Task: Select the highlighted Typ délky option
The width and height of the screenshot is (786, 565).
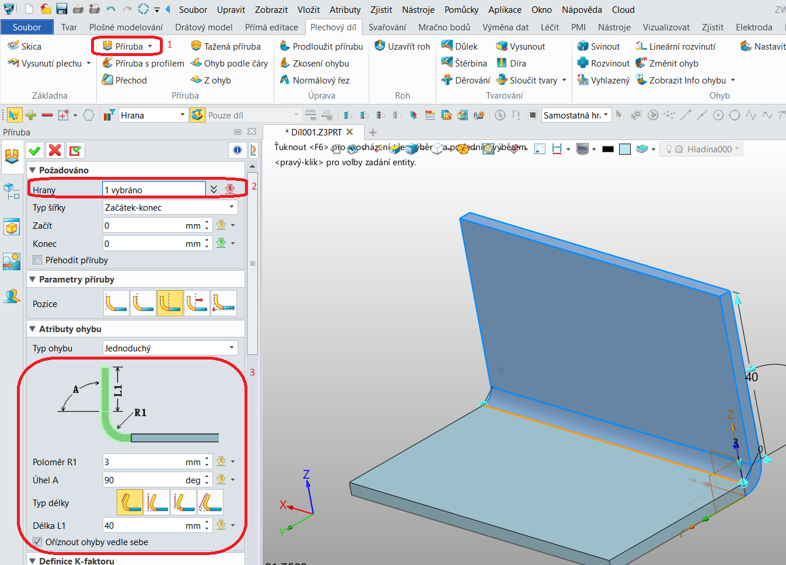Action: (x=130, y=502)
